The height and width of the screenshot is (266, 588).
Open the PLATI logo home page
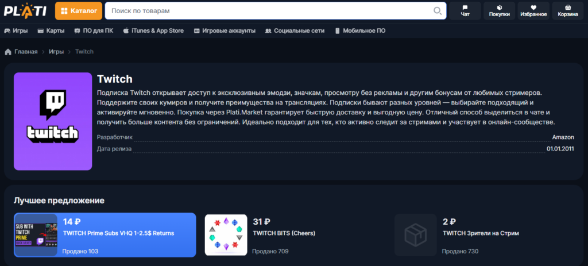pos(25,10)
